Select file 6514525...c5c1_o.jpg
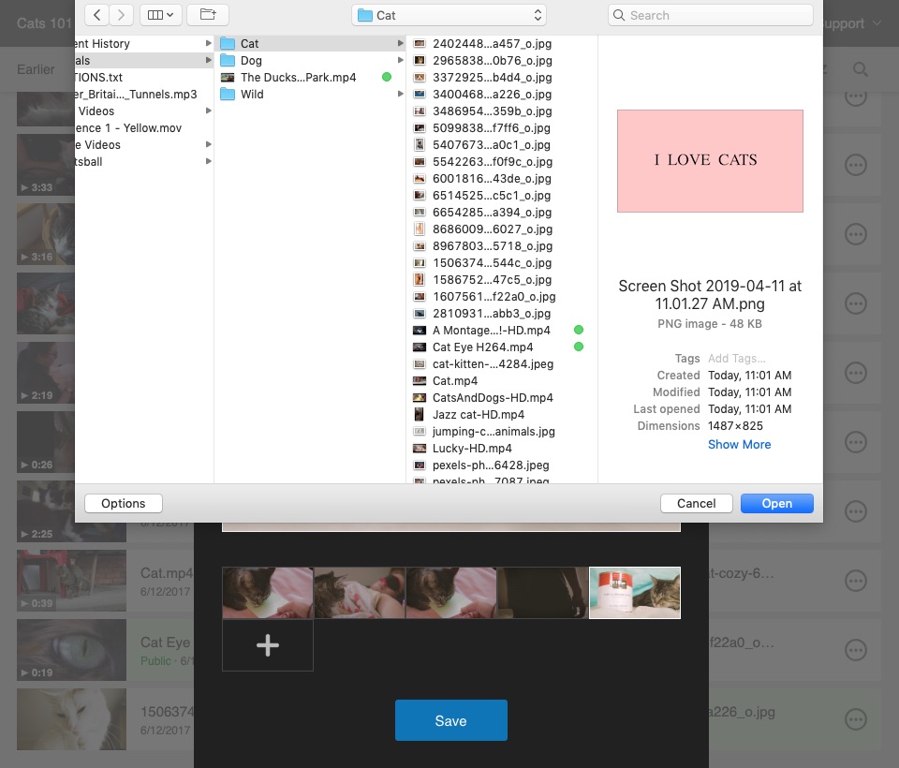The image size is (899, 768). (x=502, y=196)
